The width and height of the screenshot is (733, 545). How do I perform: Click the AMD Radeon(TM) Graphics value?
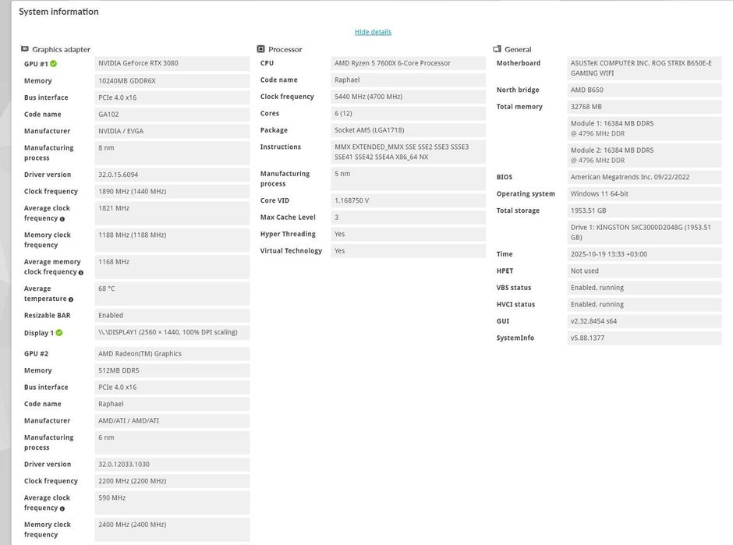(x=172, y=354)
